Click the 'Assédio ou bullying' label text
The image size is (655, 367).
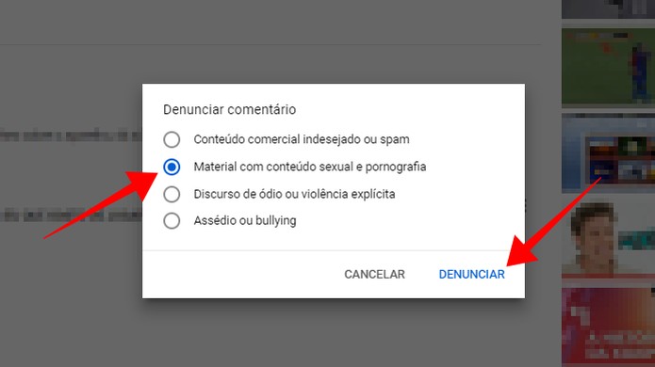245,220
